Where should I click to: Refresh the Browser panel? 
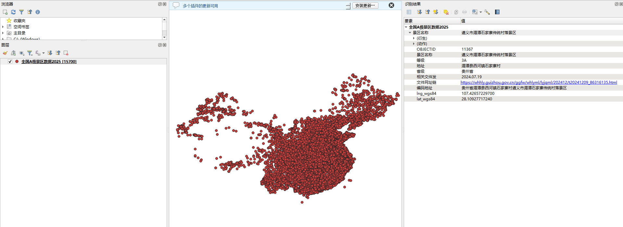13,12
